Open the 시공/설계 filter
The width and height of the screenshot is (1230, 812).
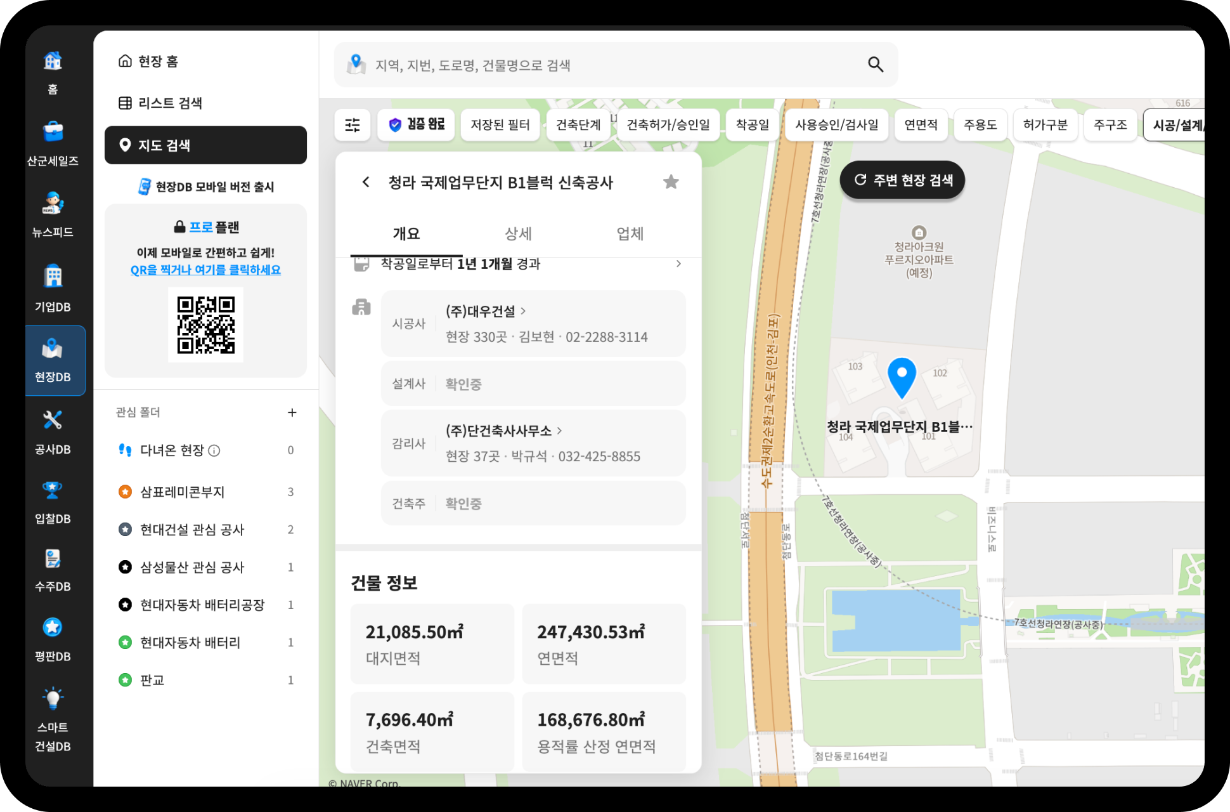click(x=1174, y=125)
